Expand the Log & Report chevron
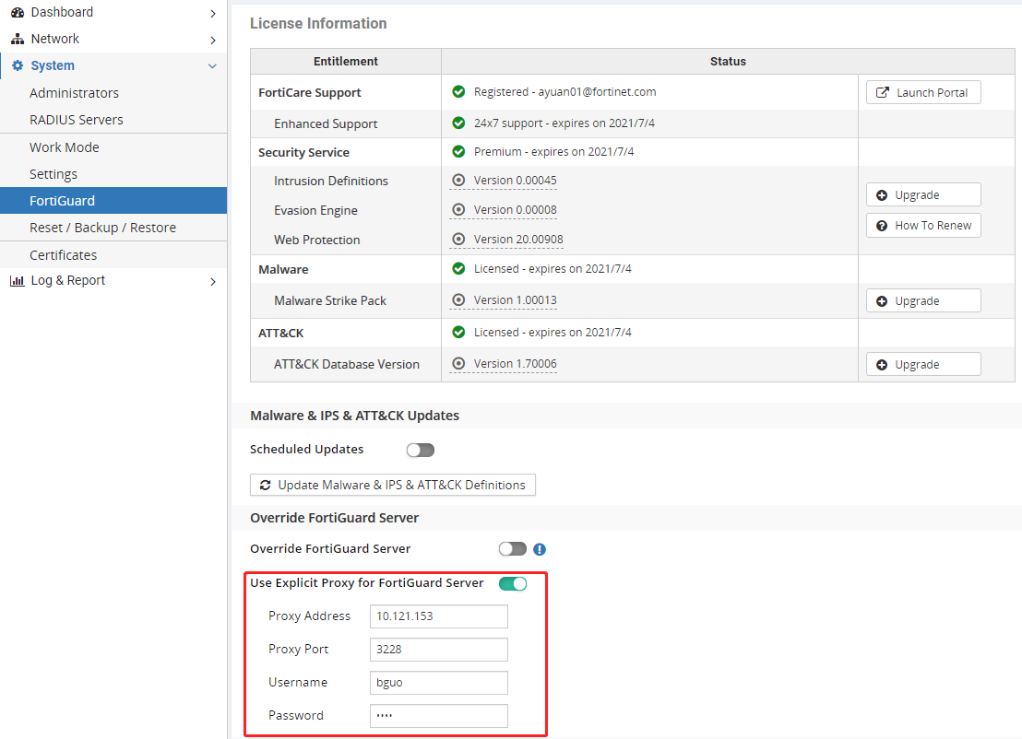 pyautogui.click(x=212, y=281)
